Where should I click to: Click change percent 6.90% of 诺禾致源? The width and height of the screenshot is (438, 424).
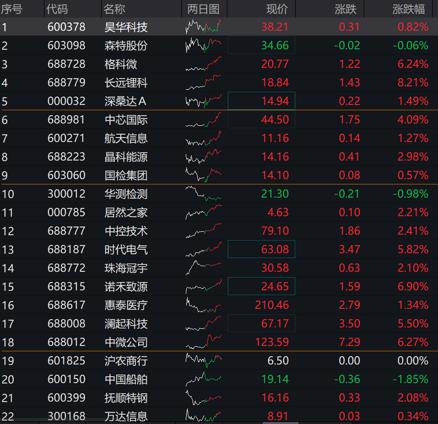coord(413,286)
